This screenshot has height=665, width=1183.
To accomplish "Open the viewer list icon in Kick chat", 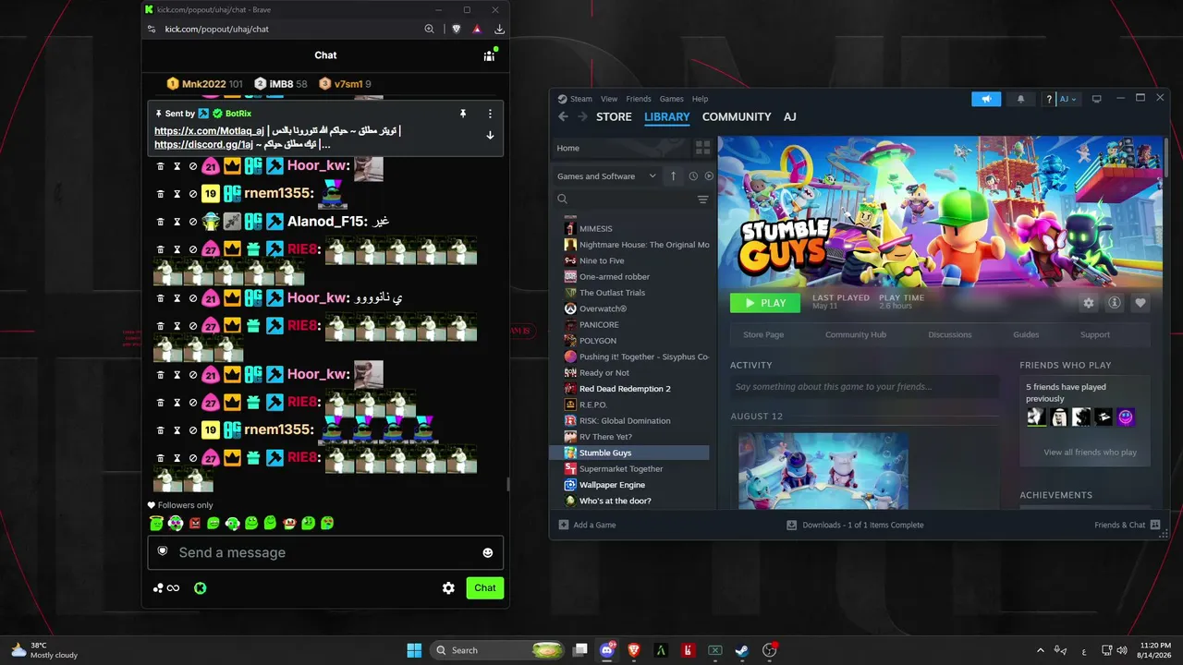I will 489,55.
